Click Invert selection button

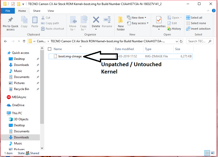pyautogui.click(x=198, y=29)
